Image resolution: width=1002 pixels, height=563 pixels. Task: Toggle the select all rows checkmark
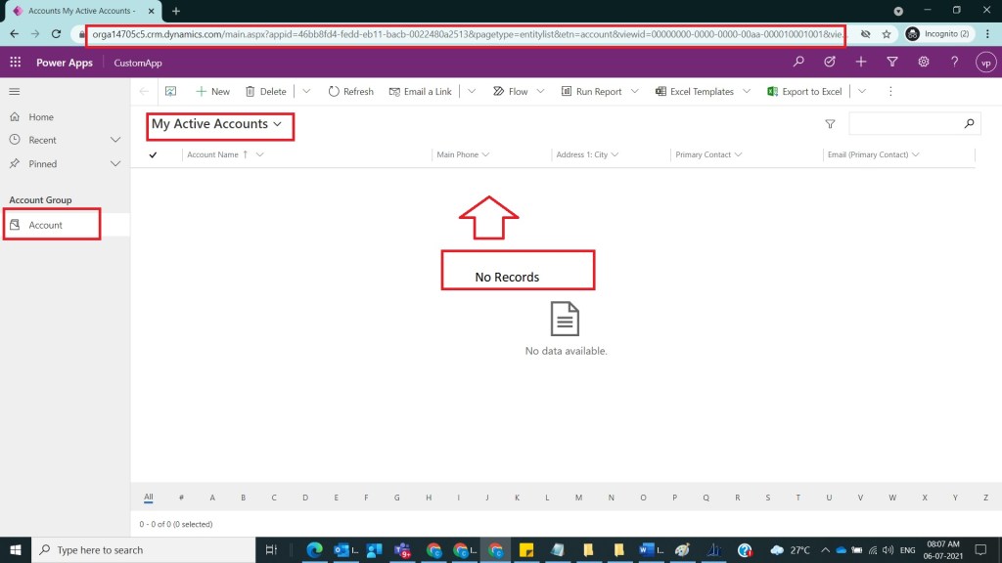coord(153,154)
